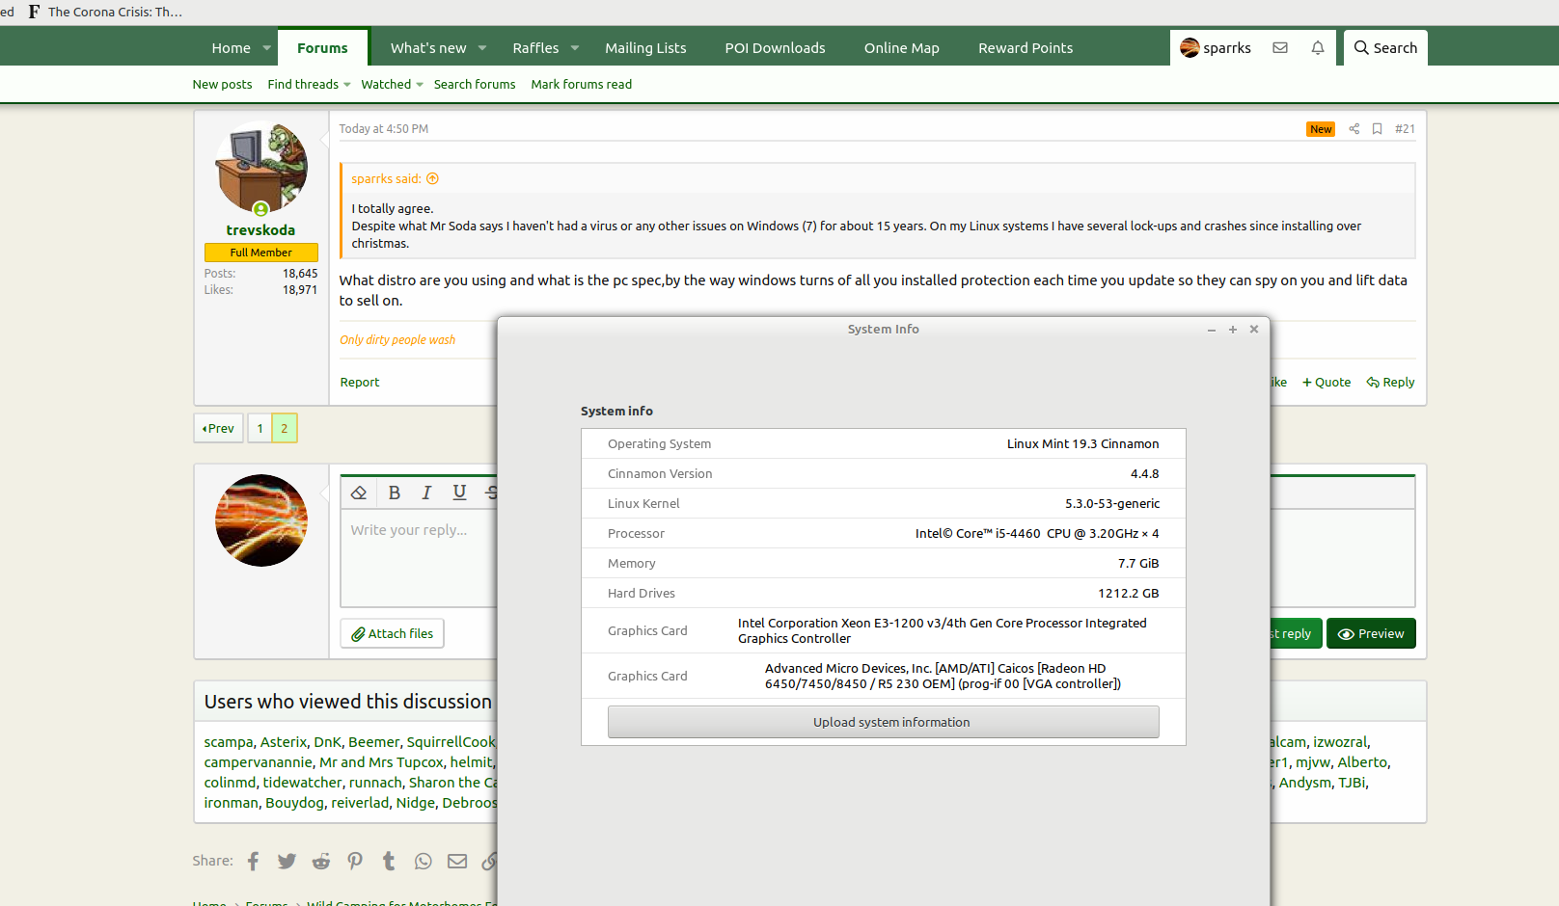This screenshot has width=1559, height=906.
Task: Expand the What's new dropdown arrow
Action: pyautogui.click(x=482, y=48)
